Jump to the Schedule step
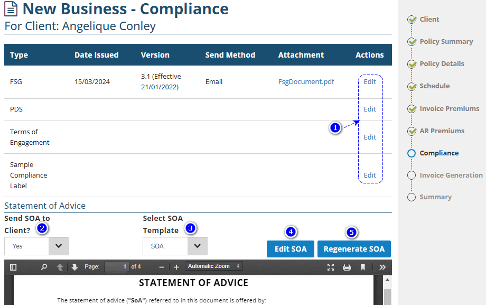Viewport: 486px width, 305px height. [x=434, y=86]
